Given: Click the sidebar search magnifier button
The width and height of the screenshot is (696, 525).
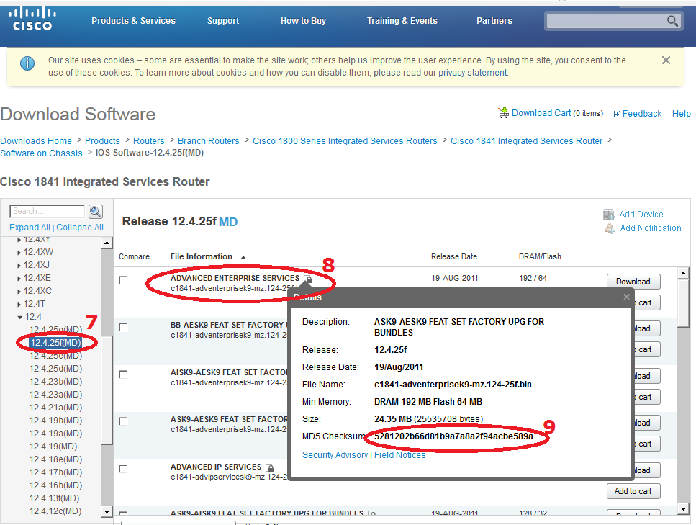Looking at the screenshot, I should click(95, 212).
